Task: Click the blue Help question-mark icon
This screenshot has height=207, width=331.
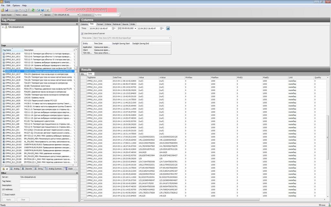Action: tap(43, 10)
